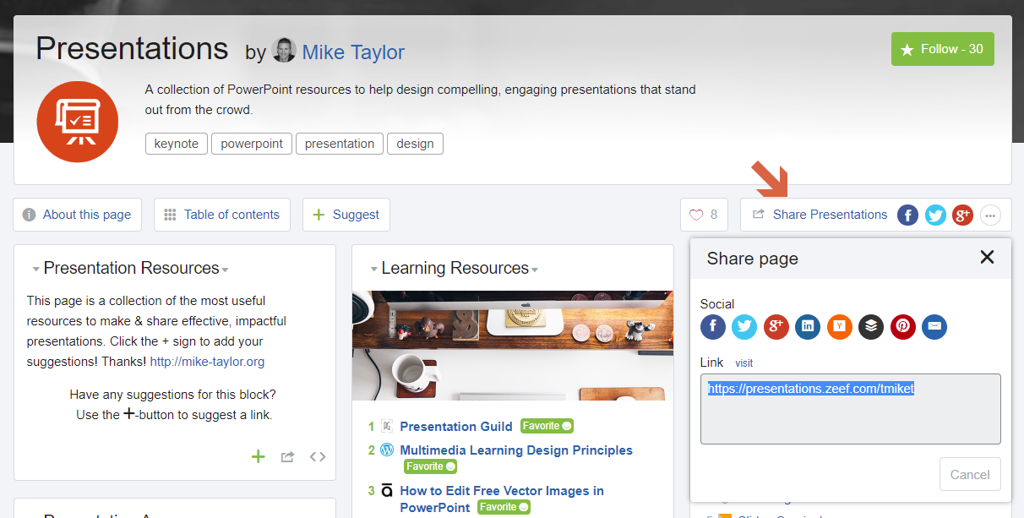Click the share link URL field
This screenshot has height=518, width=1024.
(x=850, y=409)
